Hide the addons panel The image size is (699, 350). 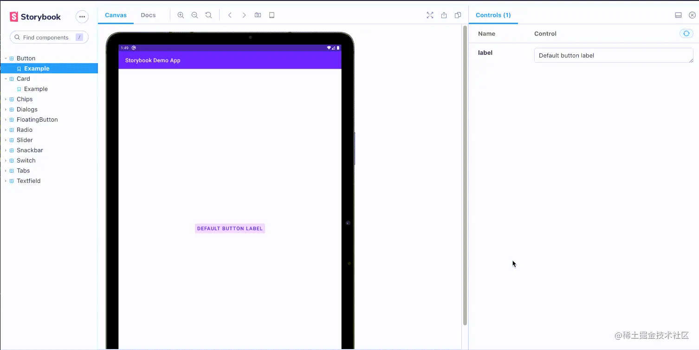[x=692, y=15]
